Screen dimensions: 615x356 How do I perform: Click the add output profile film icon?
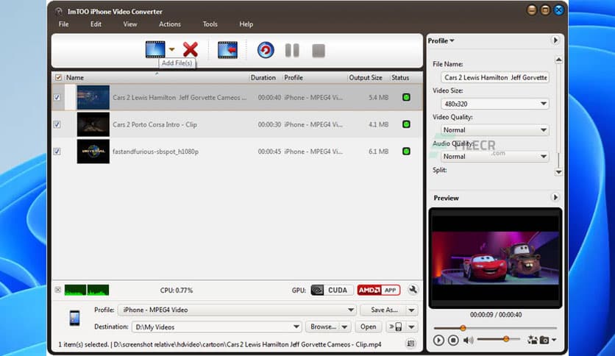pyautogui.click(x=227, y=50)
